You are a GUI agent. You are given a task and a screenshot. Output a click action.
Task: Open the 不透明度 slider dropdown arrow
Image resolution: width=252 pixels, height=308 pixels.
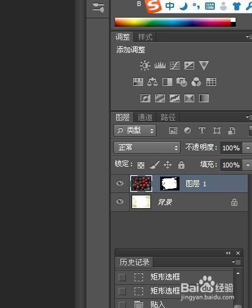248,148
